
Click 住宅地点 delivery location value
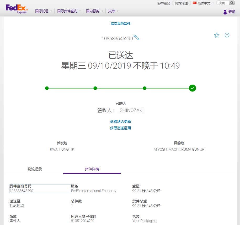coord(17,206)
